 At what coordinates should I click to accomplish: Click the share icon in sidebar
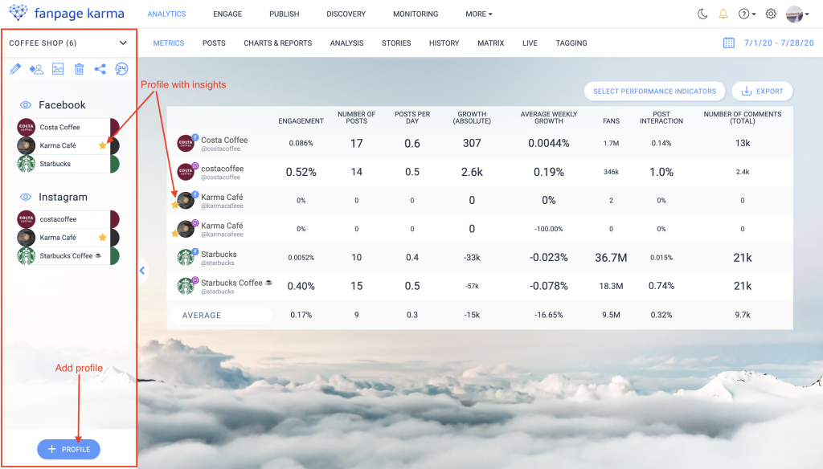pos(100,69)
